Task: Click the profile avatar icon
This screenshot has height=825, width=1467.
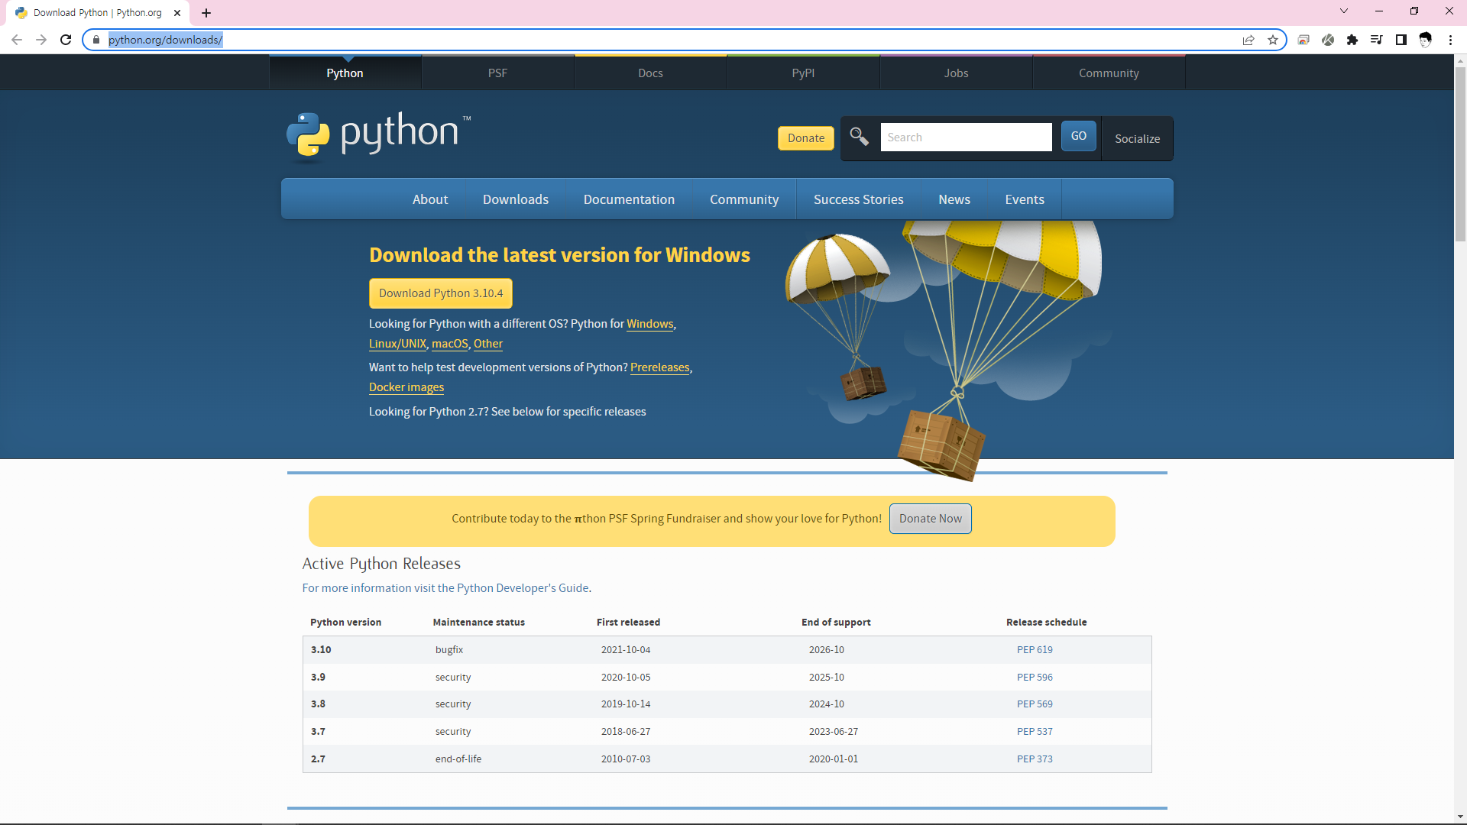Action: [x=1426, y=40]
